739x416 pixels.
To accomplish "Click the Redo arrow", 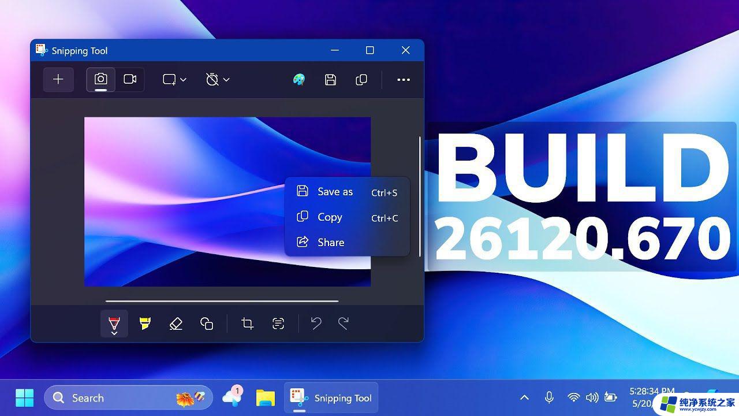I will pyautogui.click(x=344, y=324).
